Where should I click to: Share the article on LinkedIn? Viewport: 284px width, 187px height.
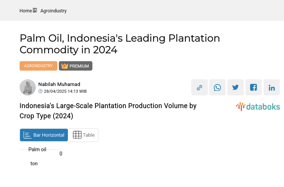point(272,87)
